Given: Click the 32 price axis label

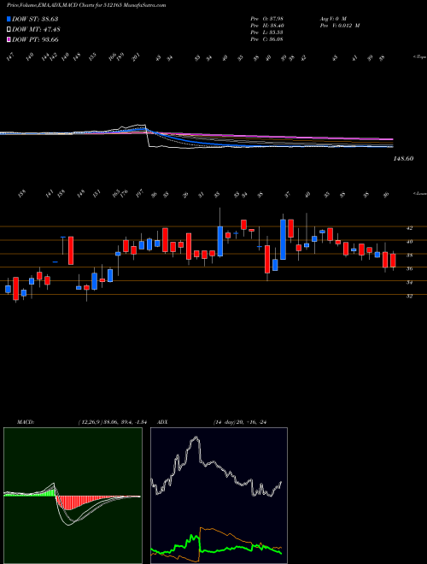Looking at the screenshot, I should pyautogui.click(x=409, y=296).
